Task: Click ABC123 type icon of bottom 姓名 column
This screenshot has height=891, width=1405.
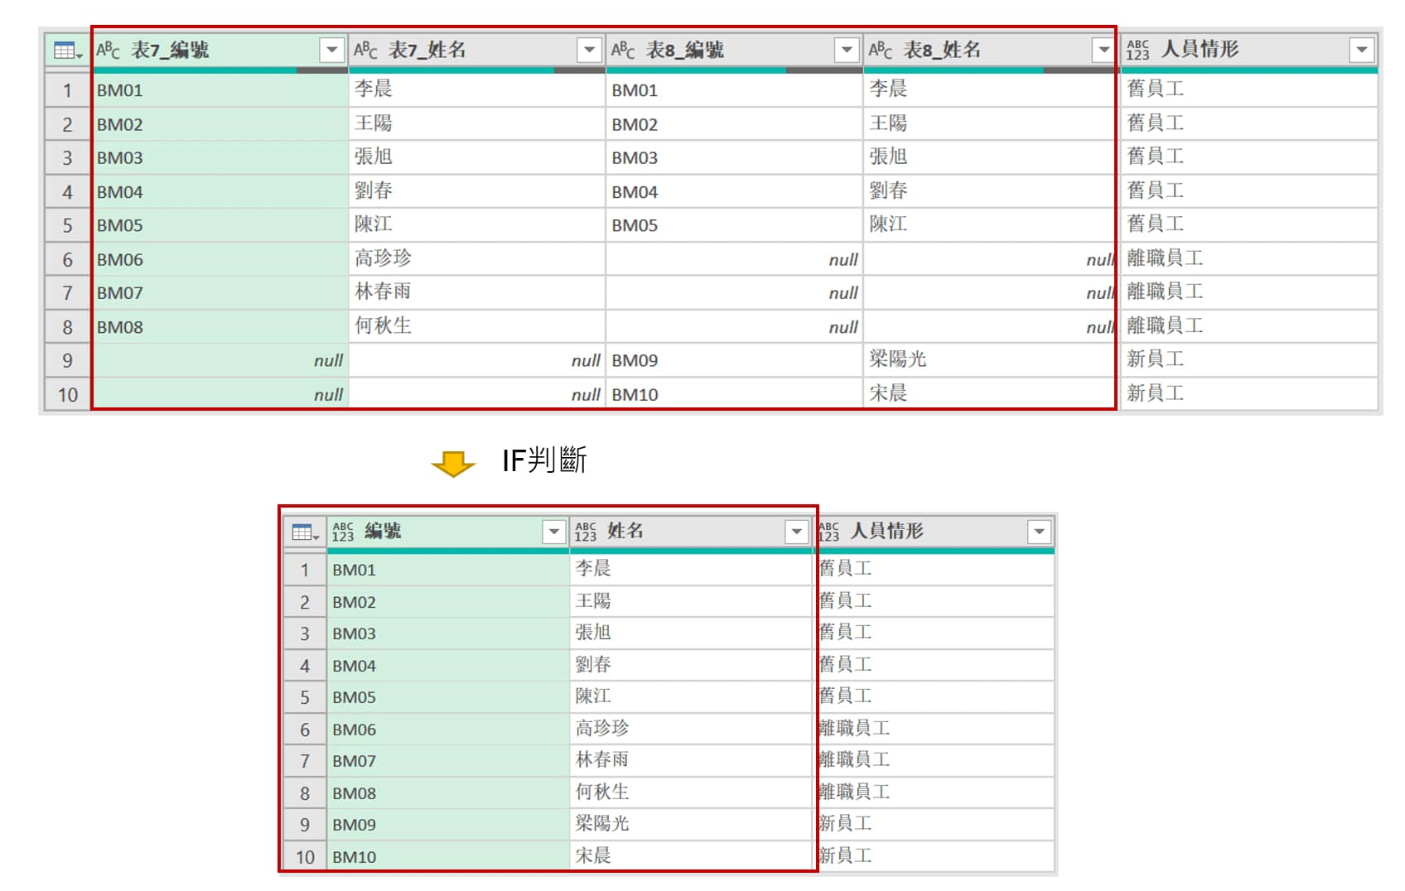Action: point(586,532)
